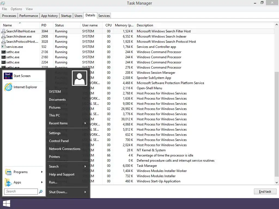Select 'Open-Shell Menu' description row
This screenshot has height=209, width=279.
[x=149, y=88]
